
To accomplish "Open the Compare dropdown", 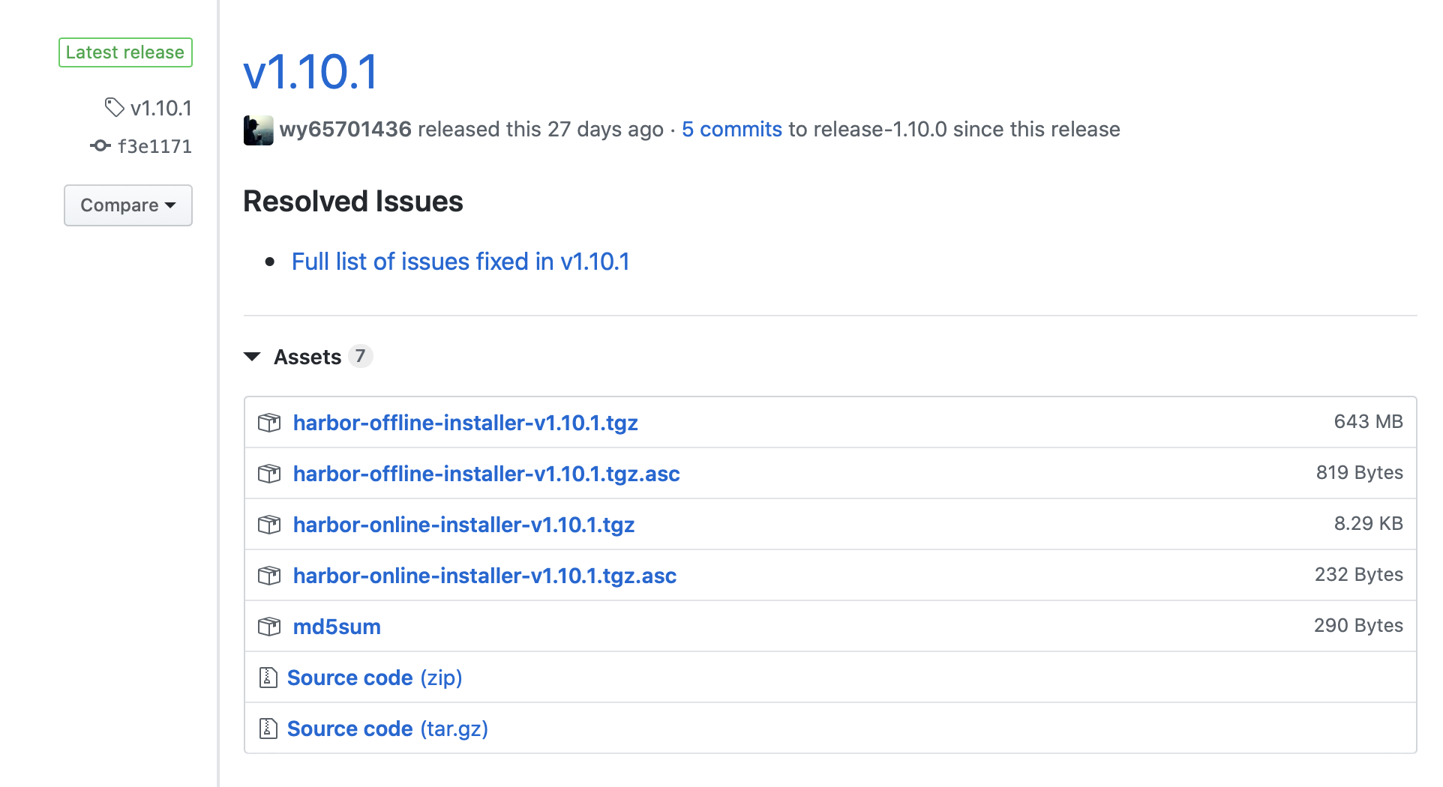I will click(x=128, y=205).
